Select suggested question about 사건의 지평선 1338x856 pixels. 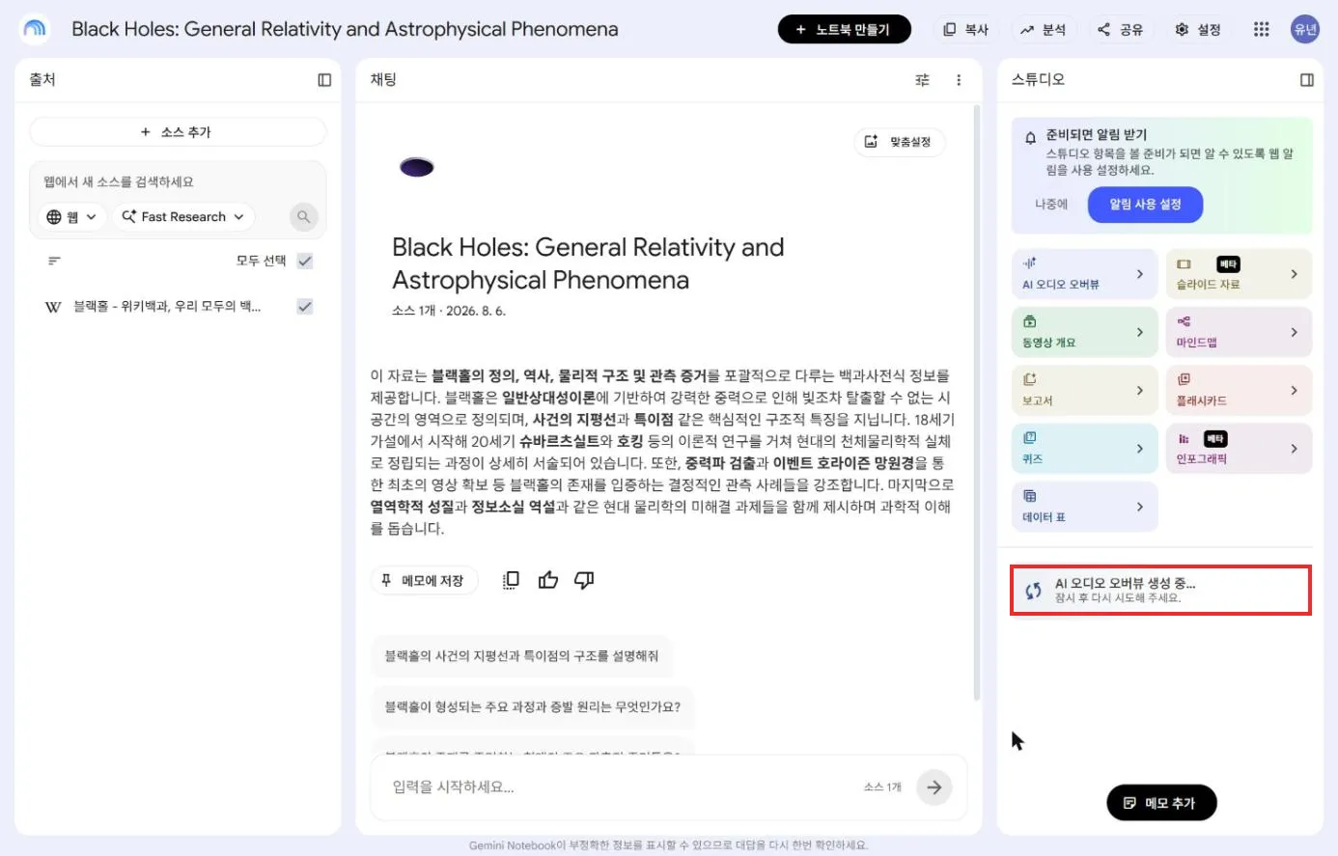click(521, 656)
